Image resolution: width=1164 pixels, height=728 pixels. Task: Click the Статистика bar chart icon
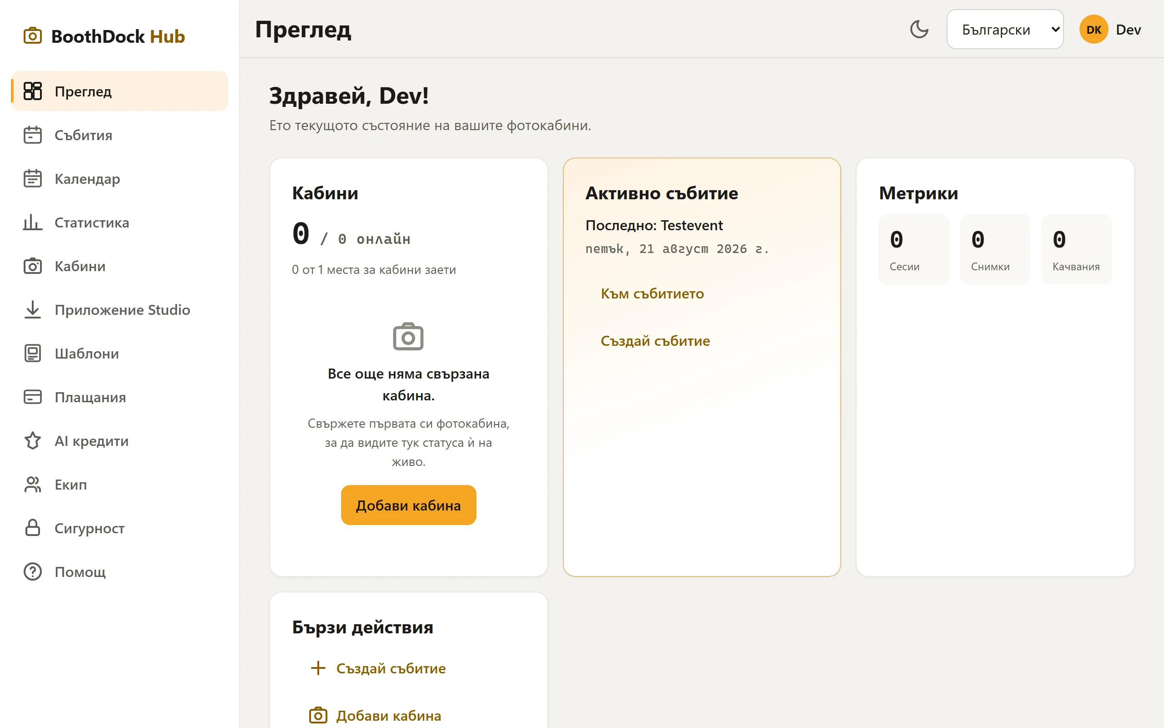(32, 222)
